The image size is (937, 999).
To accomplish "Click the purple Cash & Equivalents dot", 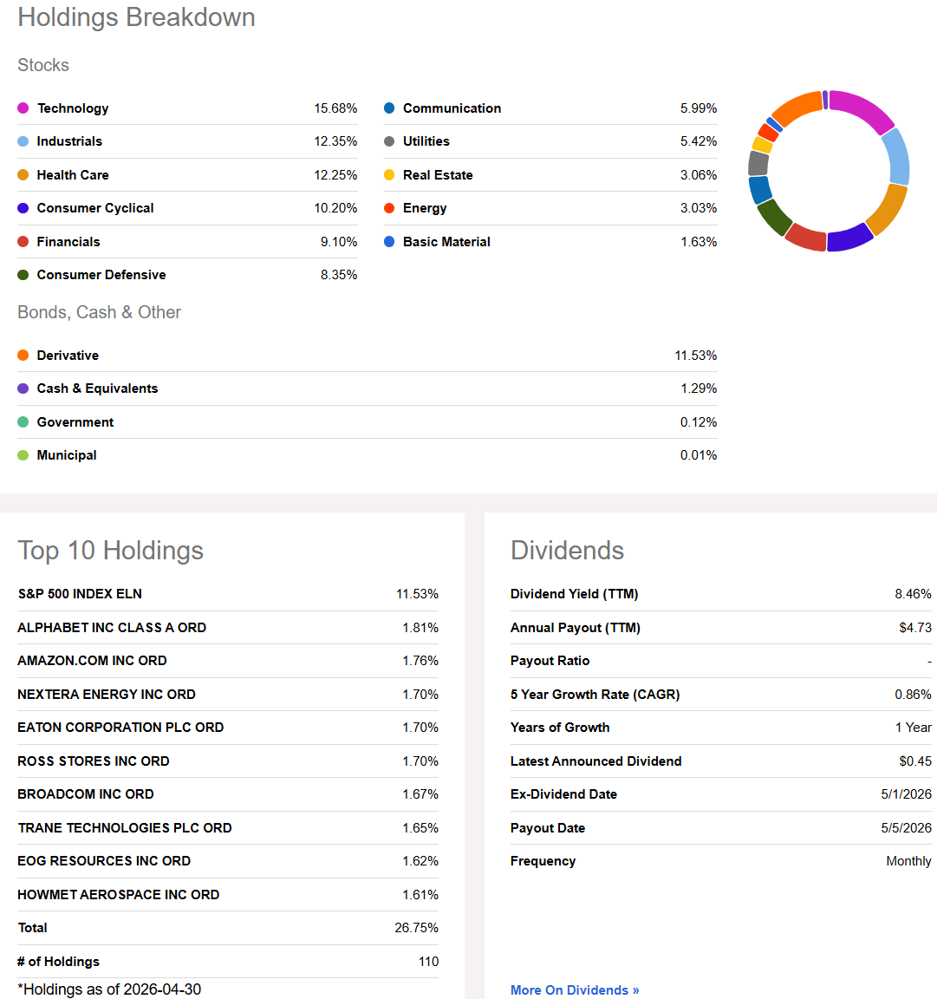I will [x=23, y=388].
